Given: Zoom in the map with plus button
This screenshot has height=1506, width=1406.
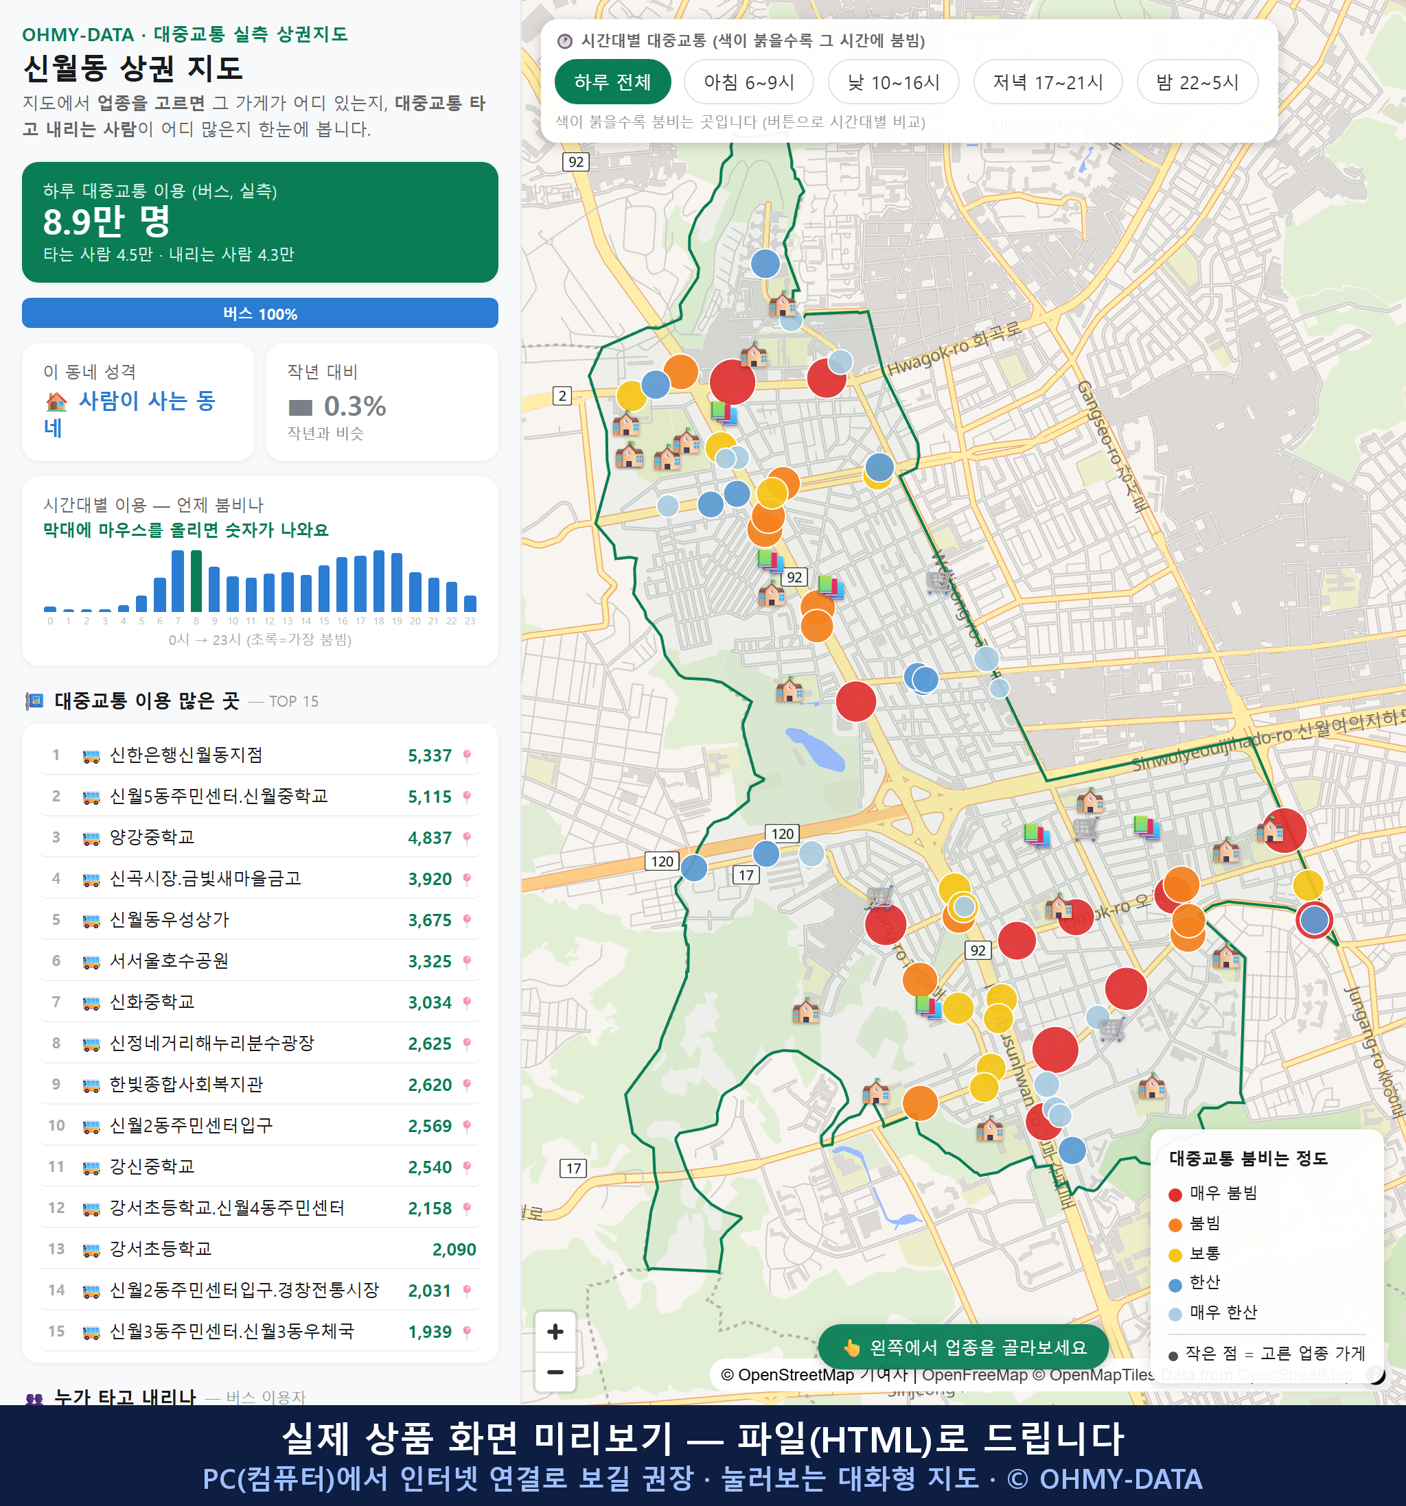Looking at the screenshot, I should click(555, 1332).
